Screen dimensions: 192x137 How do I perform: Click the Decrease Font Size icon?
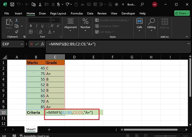tap(58, 26)
